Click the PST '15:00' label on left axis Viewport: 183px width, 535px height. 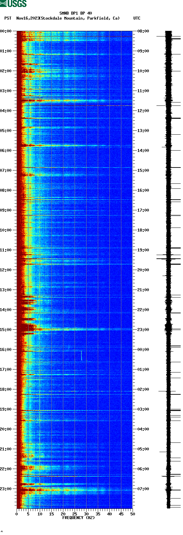pyautogui.click(x=6, y=330)
